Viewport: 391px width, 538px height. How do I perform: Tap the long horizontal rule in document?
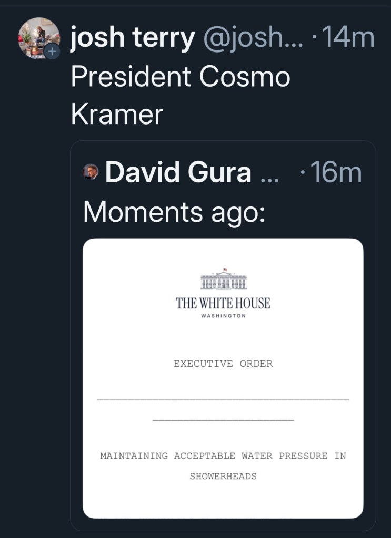pyautogui.click(x=223, y=400)
